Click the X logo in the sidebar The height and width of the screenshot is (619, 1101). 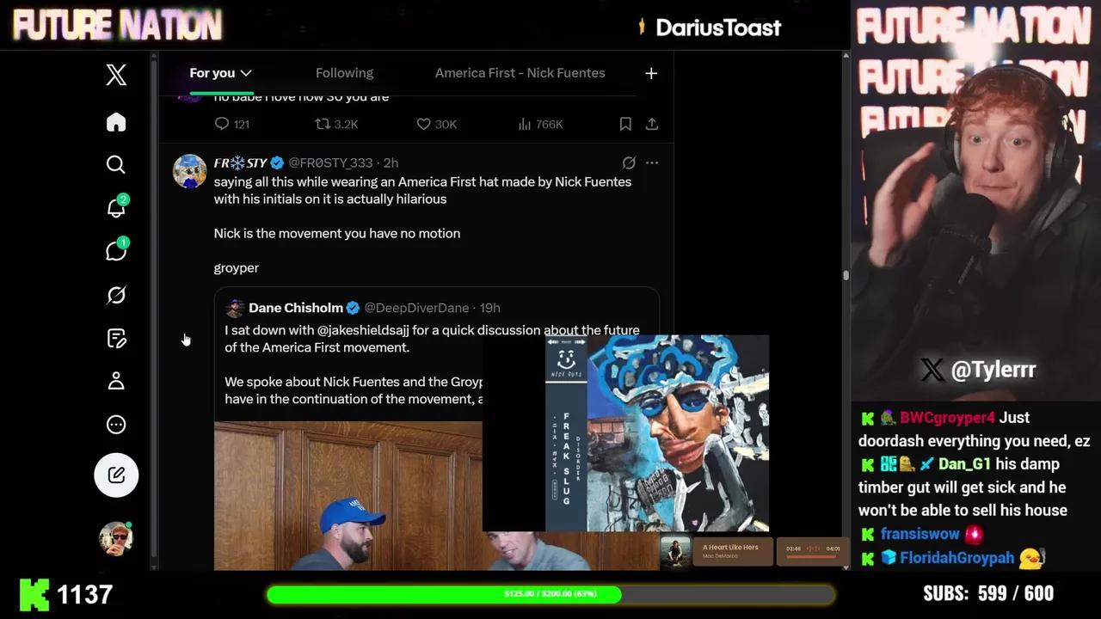point(116,75)
